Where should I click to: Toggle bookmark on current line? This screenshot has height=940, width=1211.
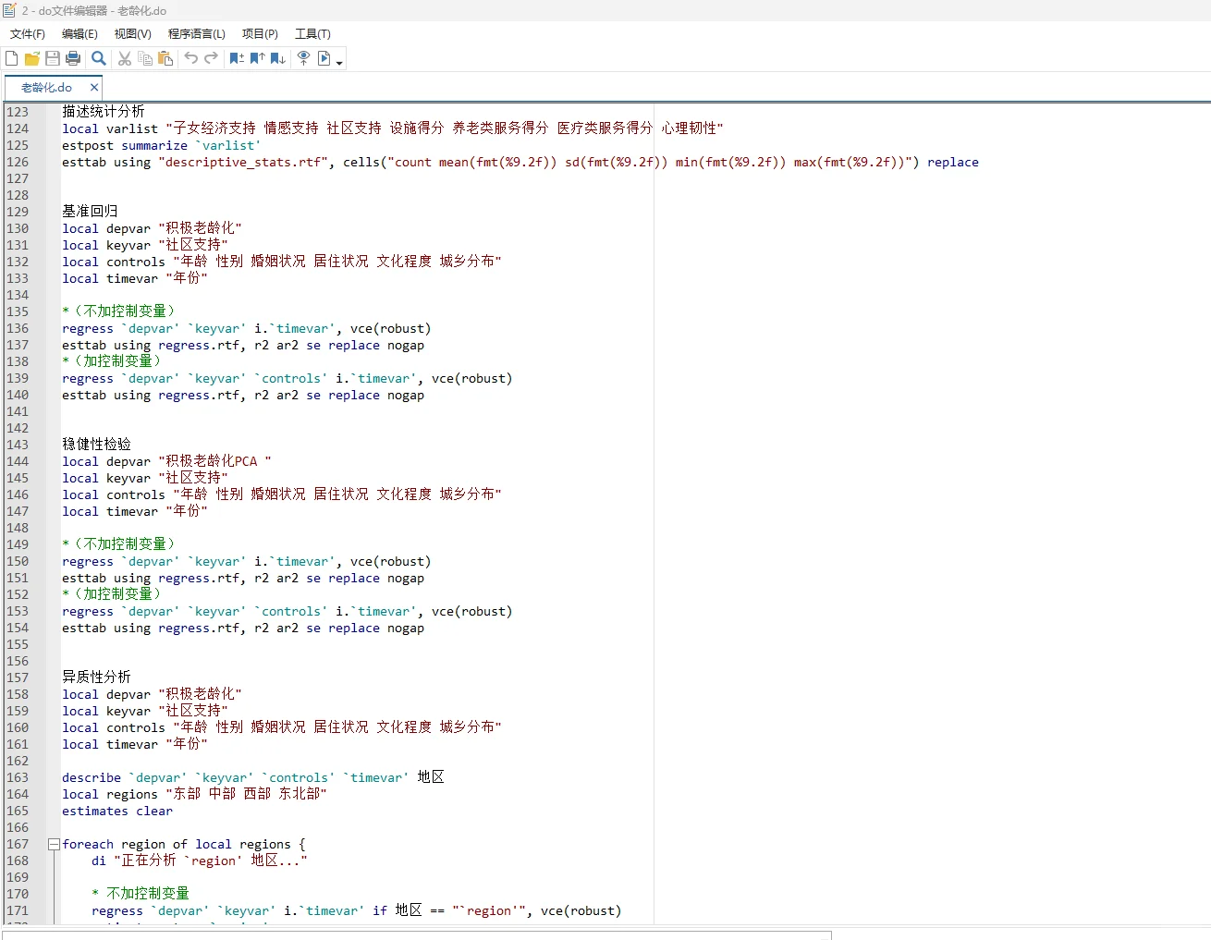point(237,58)
